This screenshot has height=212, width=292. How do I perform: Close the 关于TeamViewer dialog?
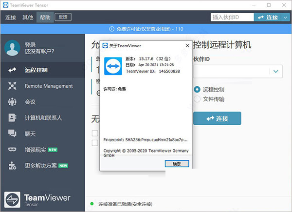187,46
